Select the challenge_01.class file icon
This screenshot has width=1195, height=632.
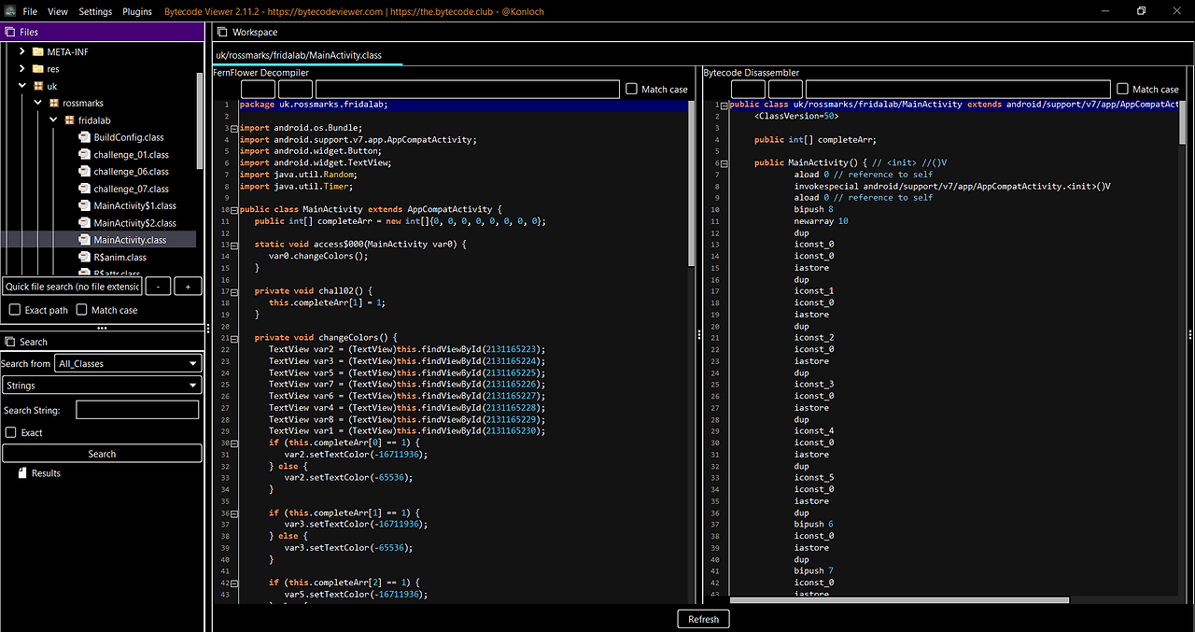coord(85,155)
